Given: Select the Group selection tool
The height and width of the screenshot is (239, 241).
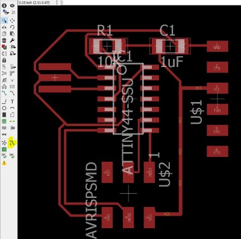Looking at the screenshot, I should coord(4,21).
